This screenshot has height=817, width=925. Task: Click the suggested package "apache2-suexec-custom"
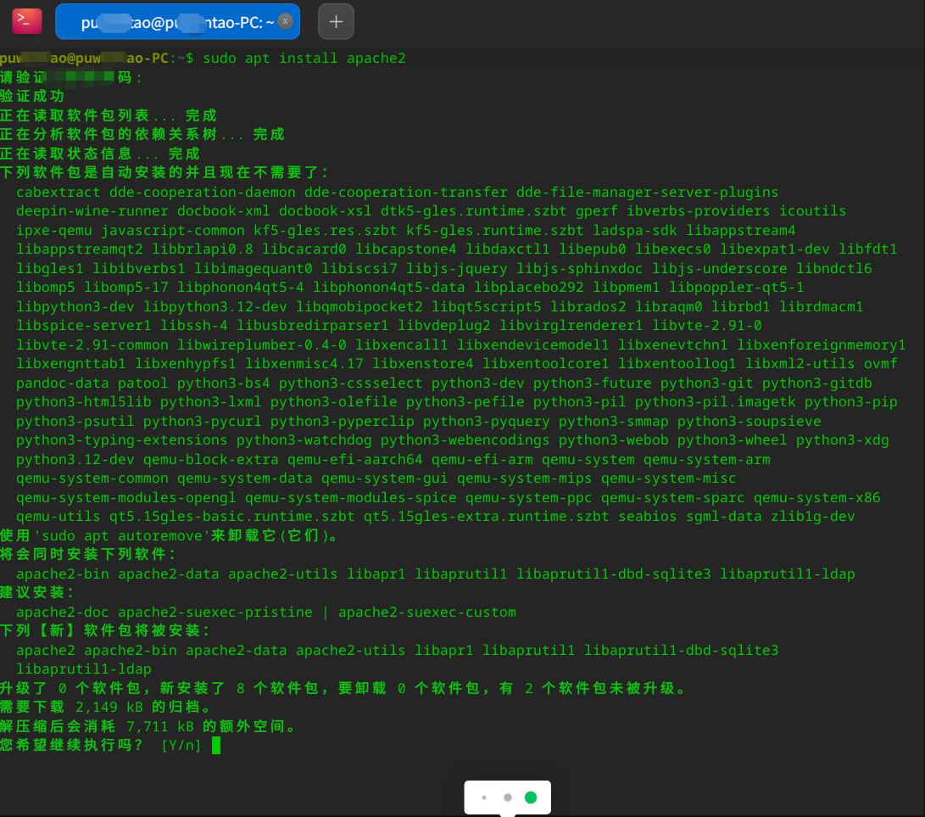[x=427, y=613]
